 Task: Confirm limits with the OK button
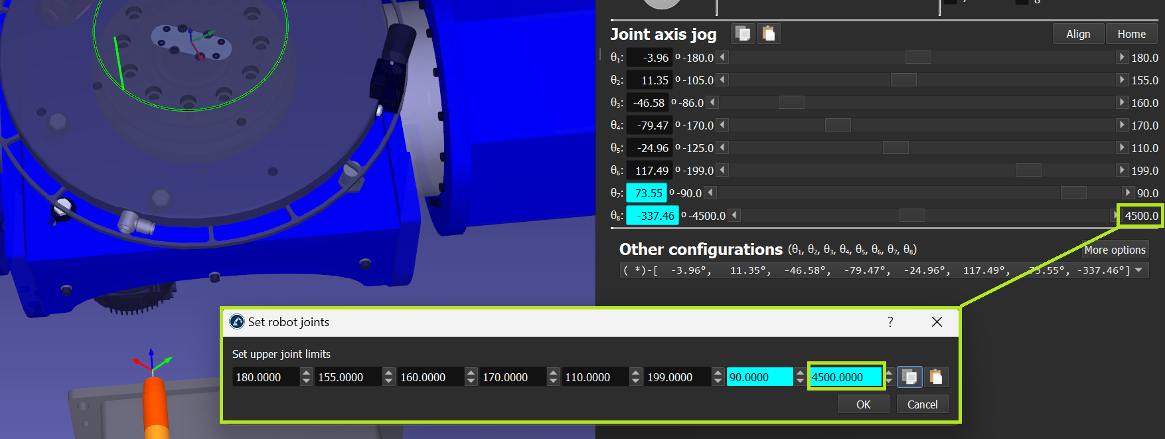click(863, 404)
